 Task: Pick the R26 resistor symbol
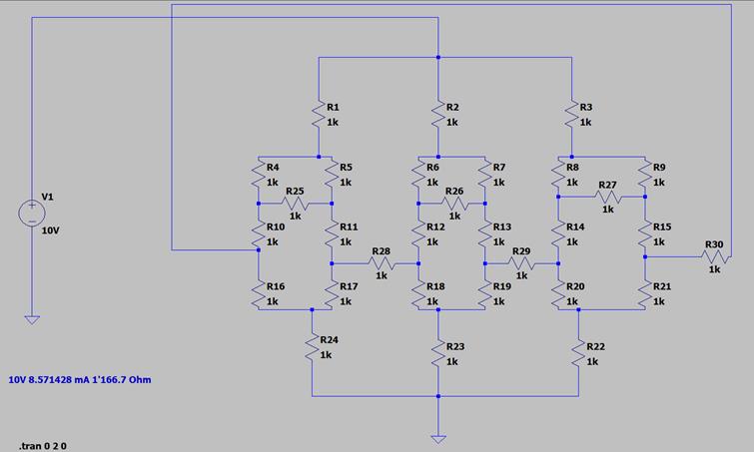tap(453, 204)
